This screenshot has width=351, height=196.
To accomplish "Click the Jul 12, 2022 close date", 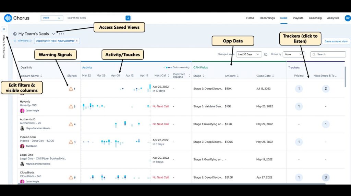I will pyautogui.click(x=263, y=89).
